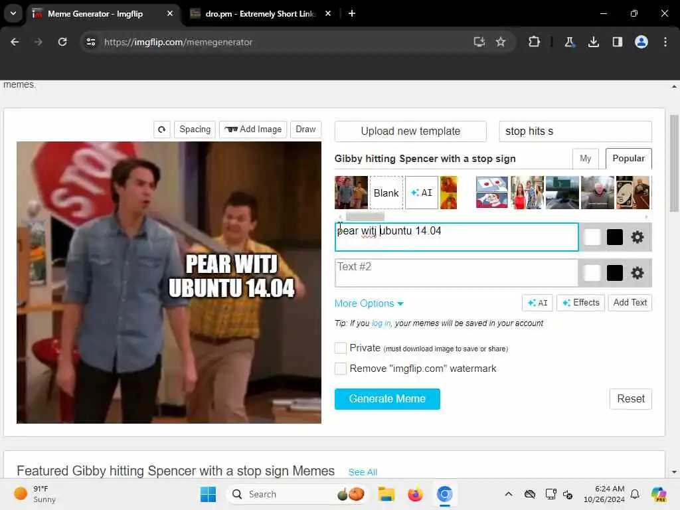Click the Spacing button
Viewport: 680px width, 510px height.
tap(195, 129)
